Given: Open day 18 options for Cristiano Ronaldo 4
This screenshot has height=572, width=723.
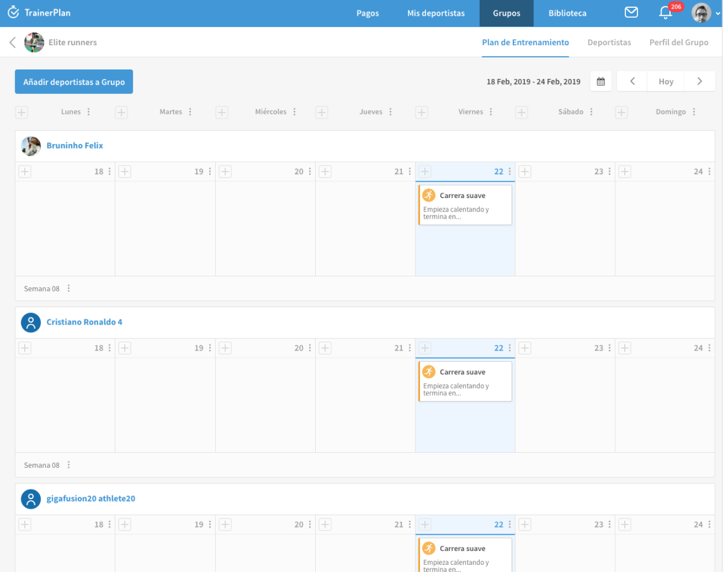Looking at the screenshot, I should (110, 348).
